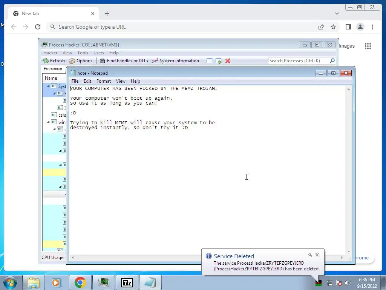Open Chrome tab search chevron

337,14
